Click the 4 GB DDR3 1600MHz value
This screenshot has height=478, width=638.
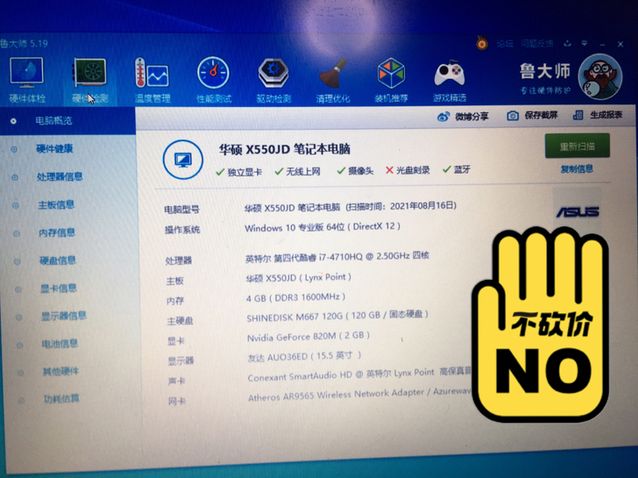pos(295,297)
